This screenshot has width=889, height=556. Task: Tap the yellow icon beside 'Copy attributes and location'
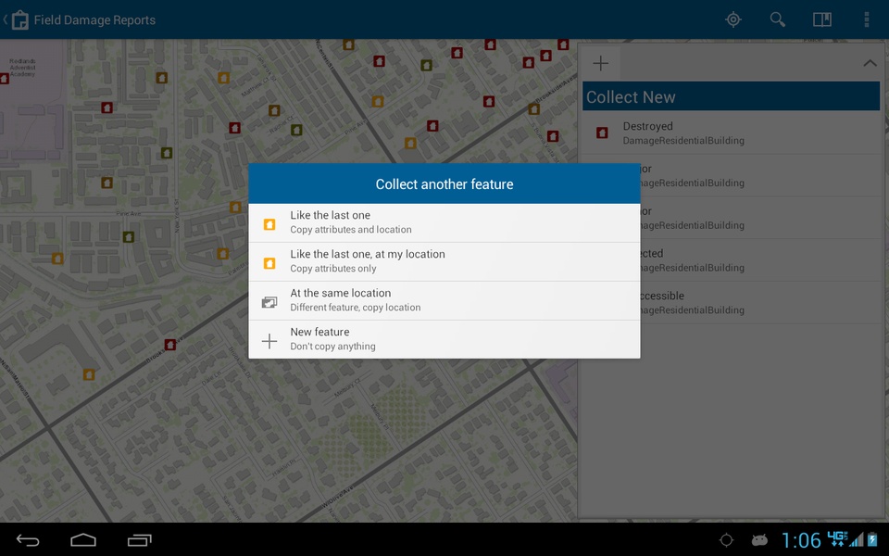(x=269, y=224)
